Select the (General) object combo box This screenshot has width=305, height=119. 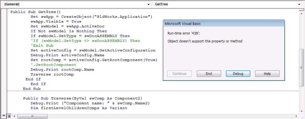coord(77,4)
